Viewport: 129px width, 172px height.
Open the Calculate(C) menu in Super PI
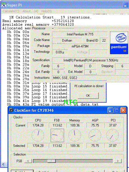pos(11,11)
